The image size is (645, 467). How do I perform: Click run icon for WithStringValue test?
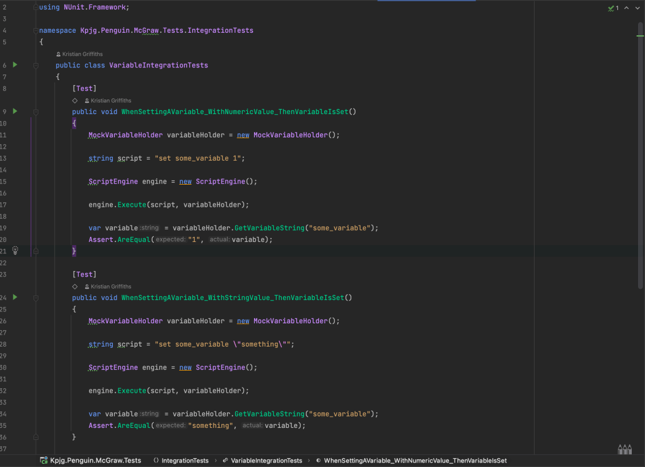[15, 297]
